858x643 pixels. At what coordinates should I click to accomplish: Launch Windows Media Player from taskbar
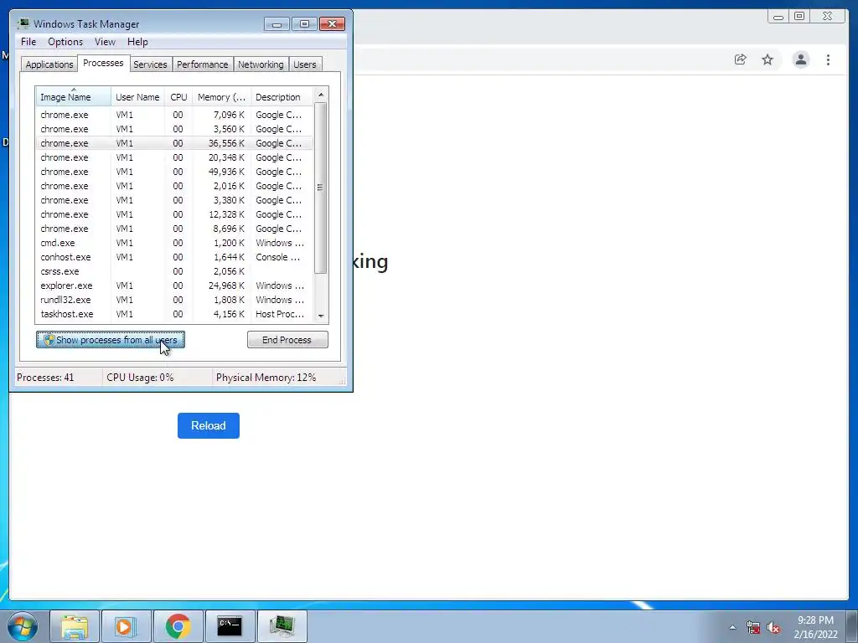point(126,626)
